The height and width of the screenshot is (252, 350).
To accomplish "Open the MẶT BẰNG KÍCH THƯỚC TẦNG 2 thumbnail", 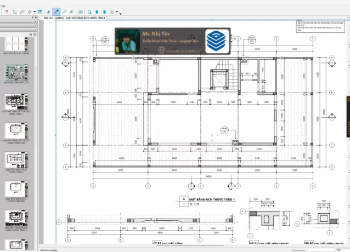I will [x=16, y=160].
